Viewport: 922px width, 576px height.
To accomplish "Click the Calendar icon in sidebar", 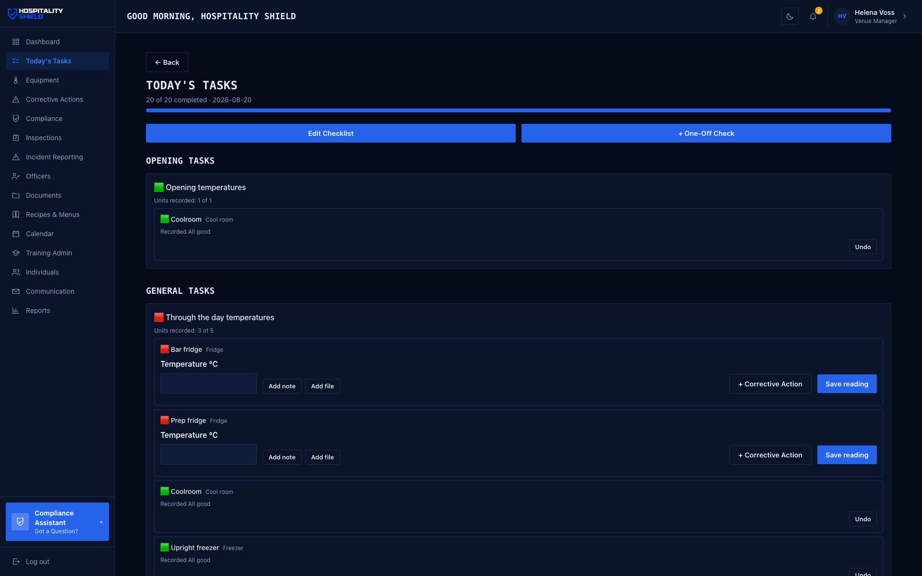I will [16, 234].
